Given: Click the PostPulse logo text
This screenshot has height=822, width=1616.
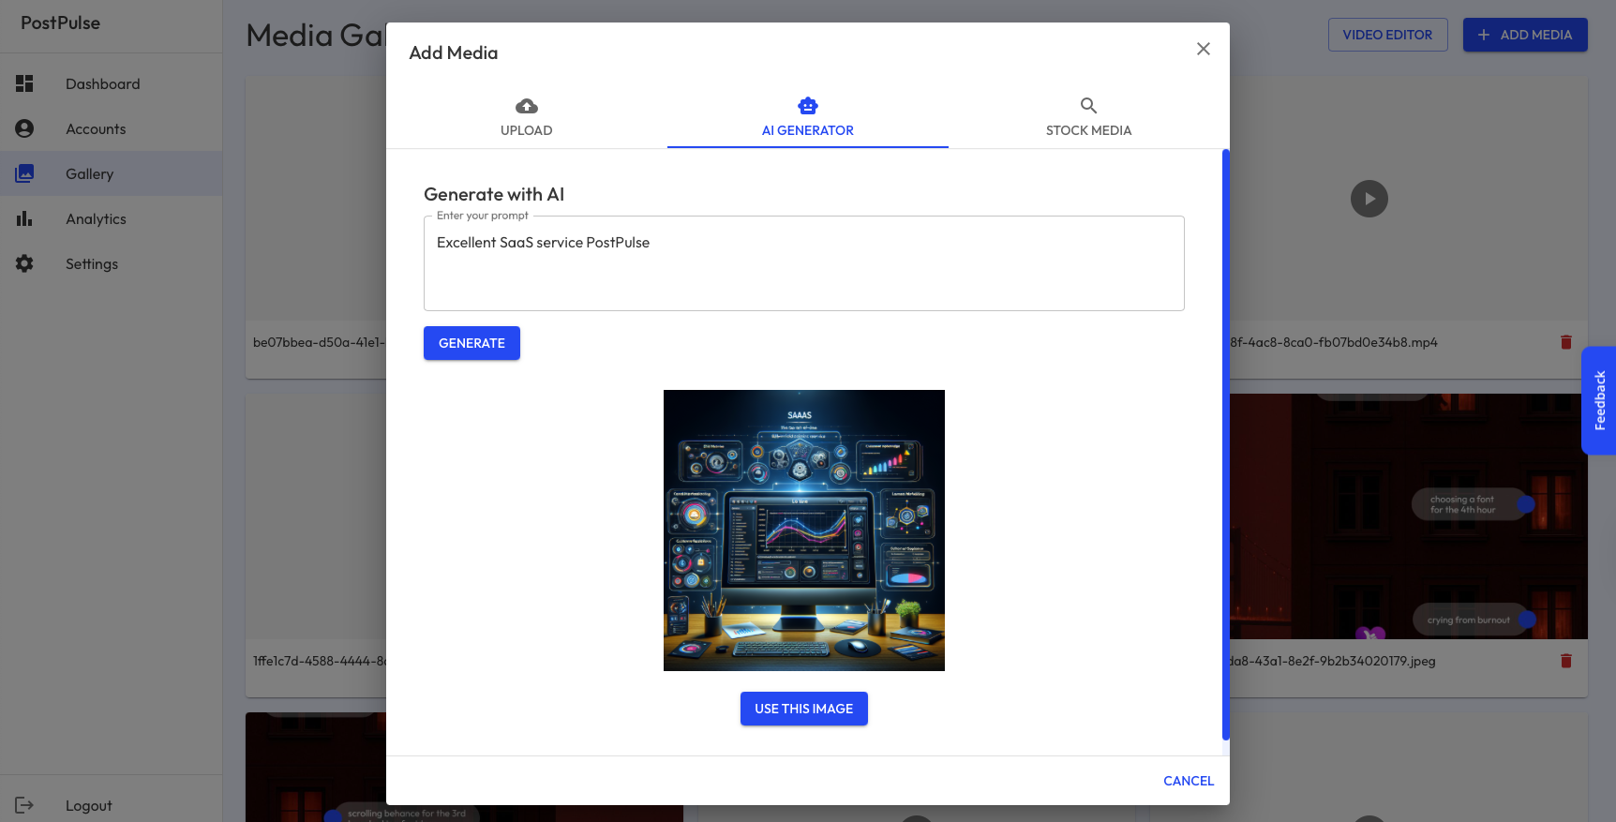Looking at the screenshot, I should (61, 23).
